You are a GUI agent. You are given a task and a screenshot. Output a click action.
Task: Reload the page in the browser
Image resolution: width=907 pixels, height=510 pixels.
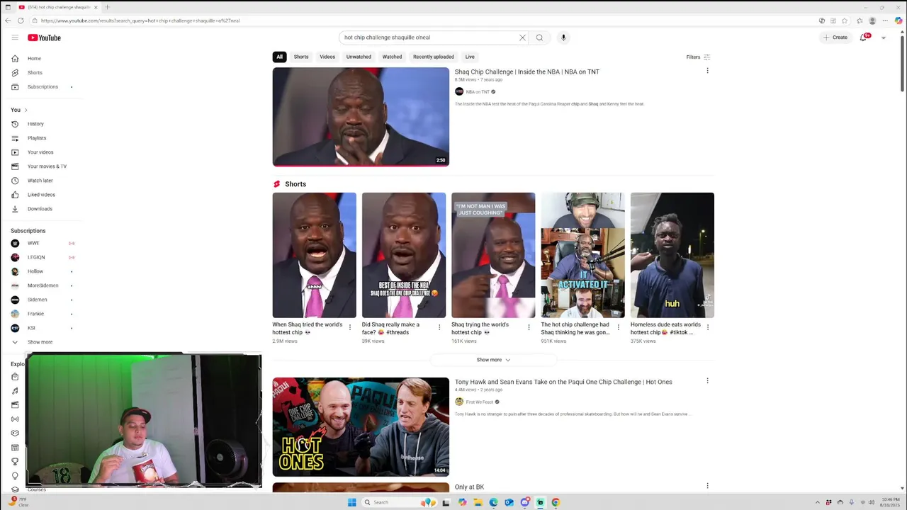pos(21,21)
